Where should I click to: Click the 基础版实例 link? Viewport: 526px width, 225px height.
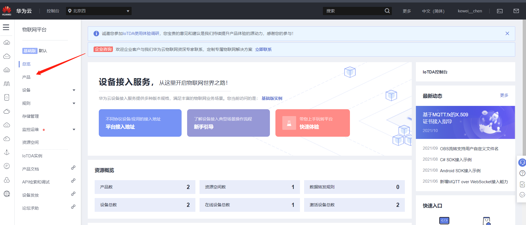click(272, 98)
